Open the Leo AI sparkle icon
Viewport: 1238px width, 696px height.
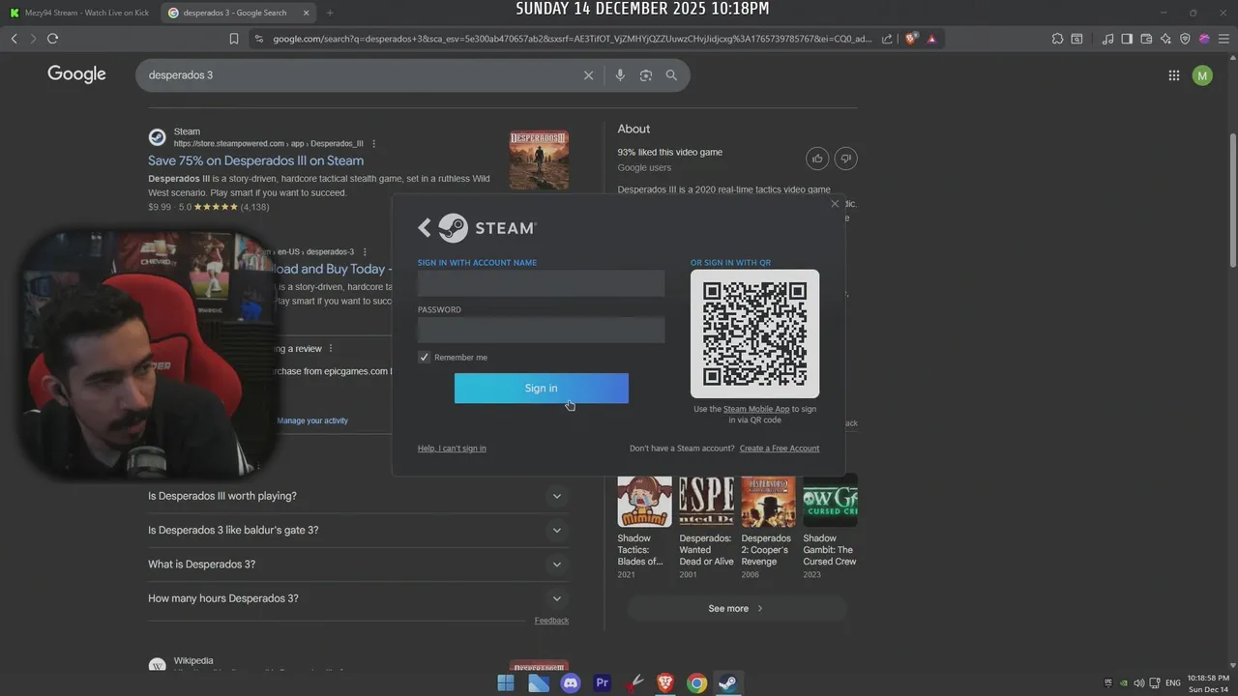pyautogui.click(x=1165, y=39)
